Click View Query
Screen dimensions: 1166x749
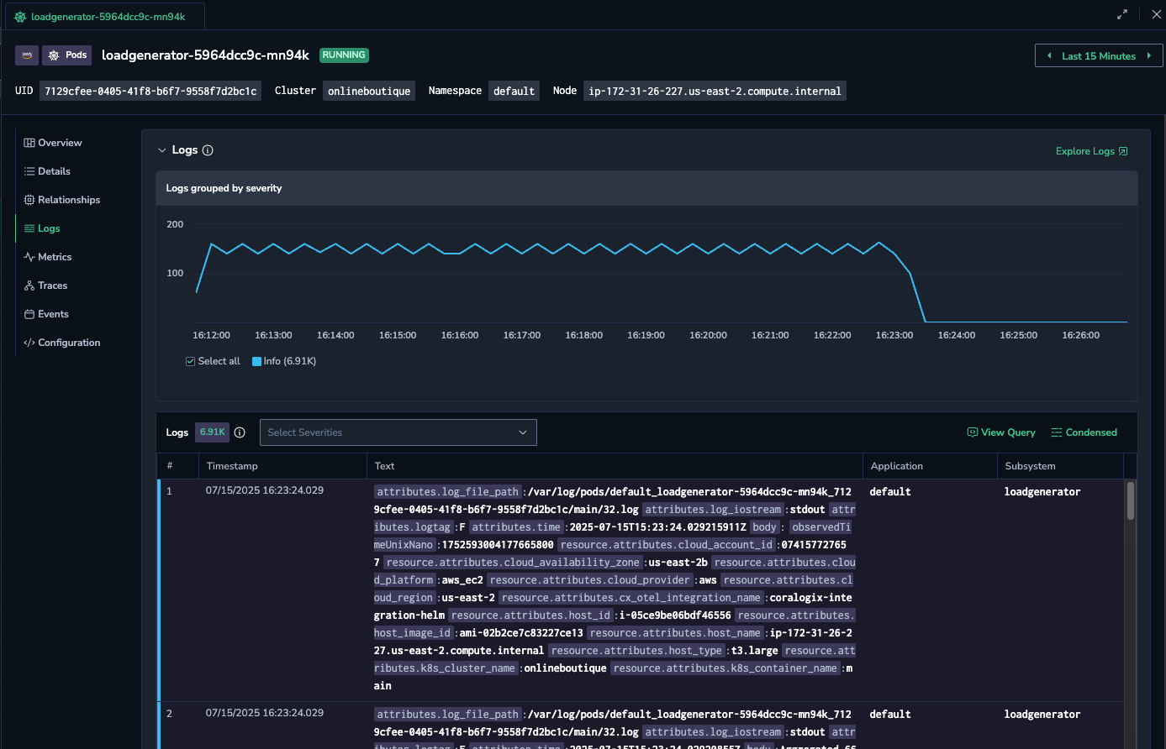click(1001, 432)
